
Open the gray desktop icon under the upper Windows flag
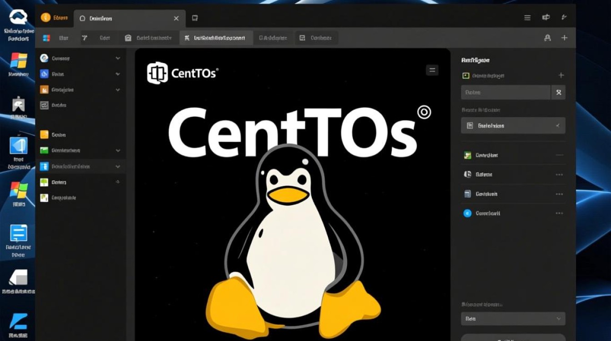pos(19,104)
